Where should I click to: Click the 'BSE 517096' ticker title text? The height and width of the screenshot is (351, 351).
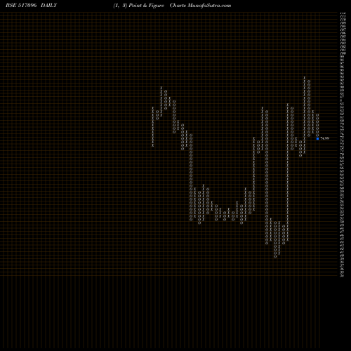21,6
